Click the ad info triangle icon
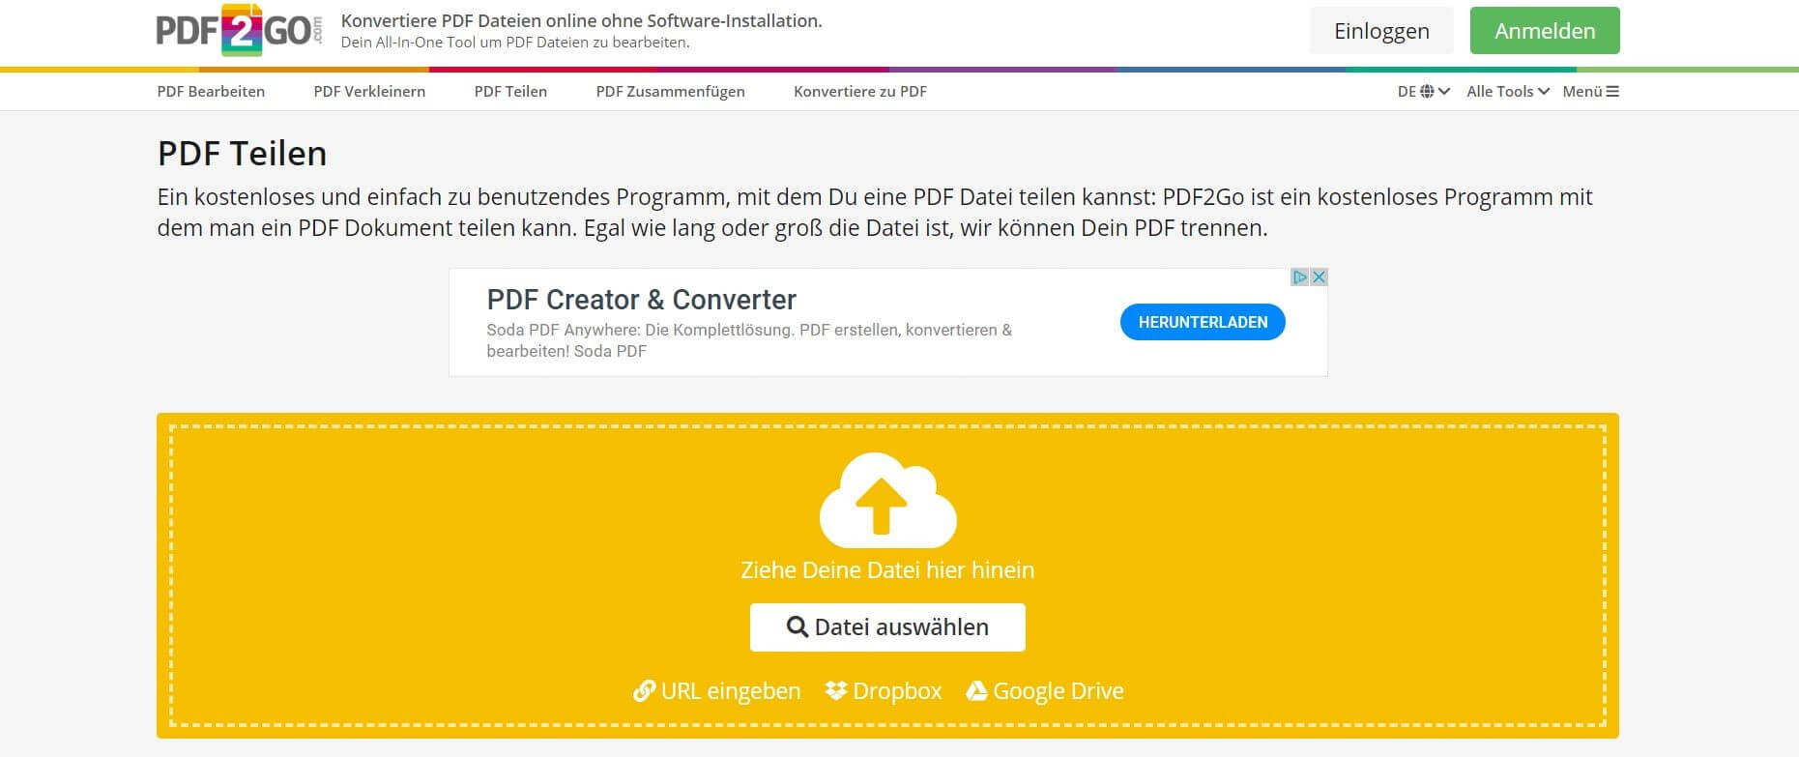Image resolution: width=1799 pixels, height=757 pixels. [1300, 277]
